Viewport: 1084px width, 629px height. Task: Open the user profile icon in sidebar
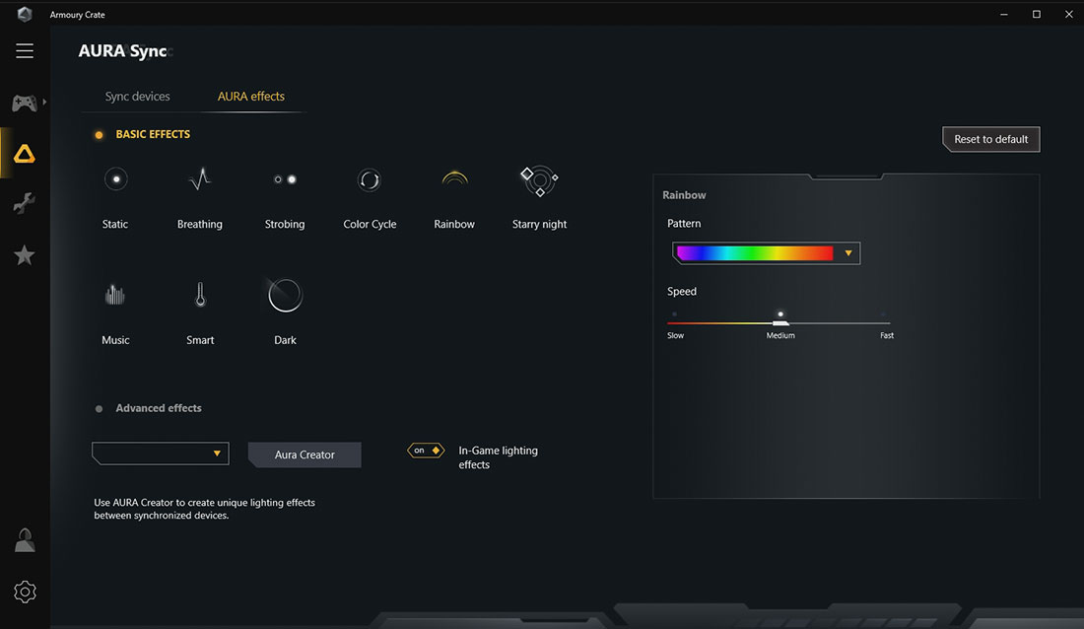coord(25,540)
